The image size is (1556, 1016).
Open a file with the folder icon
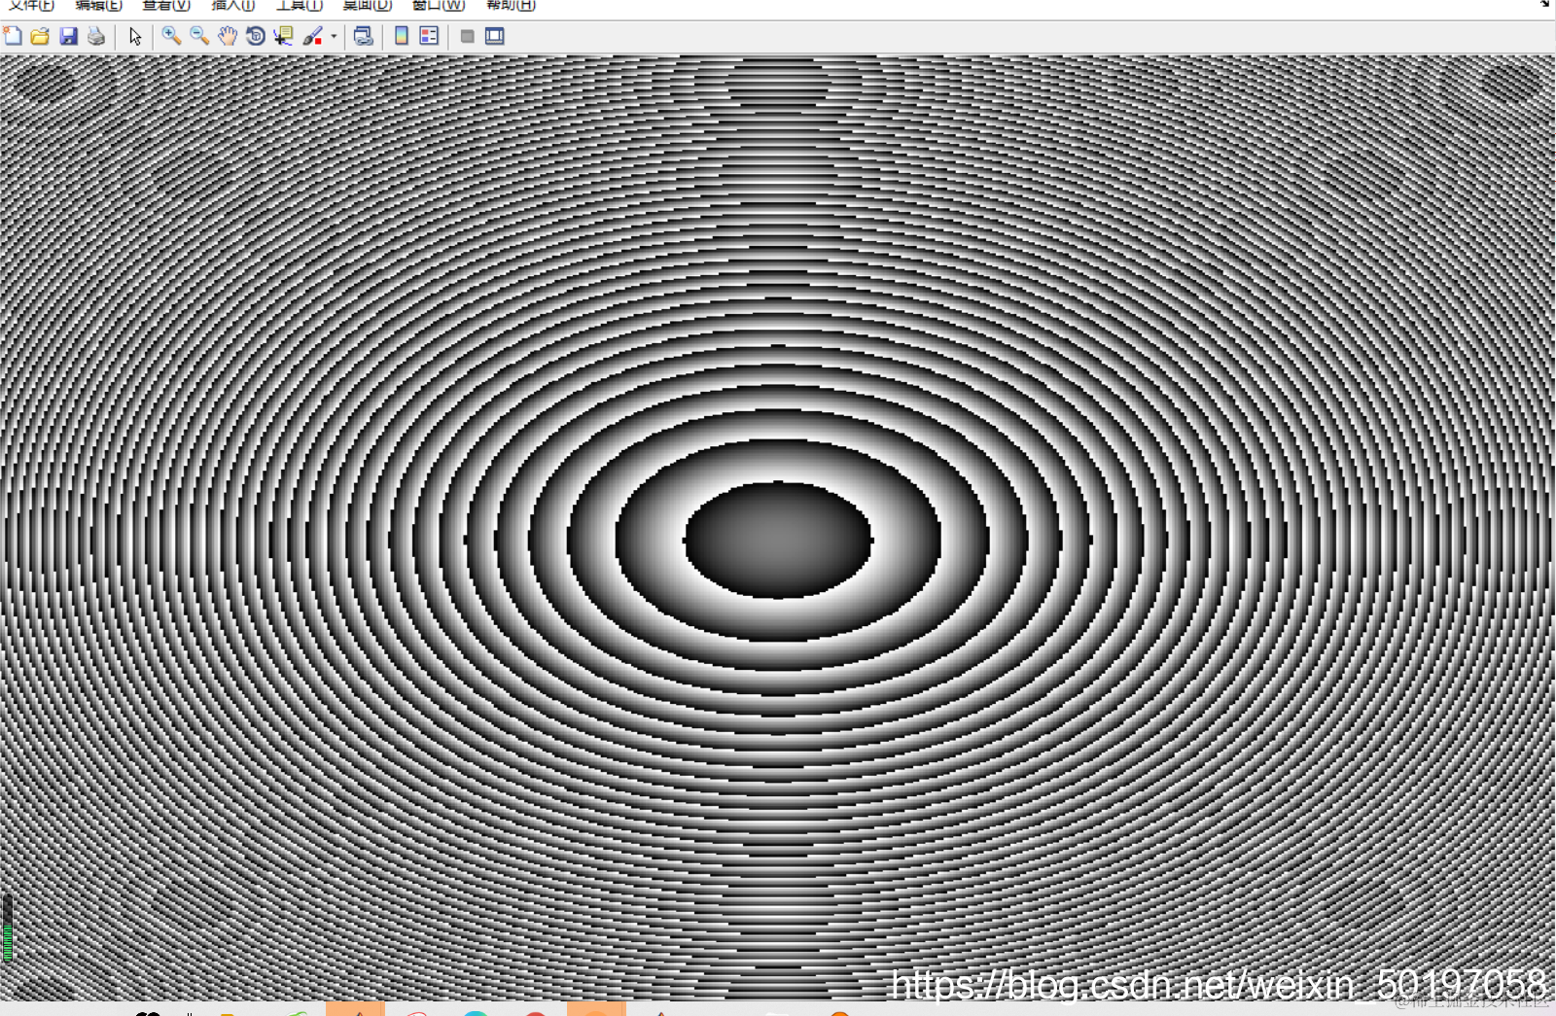(40, 36)
